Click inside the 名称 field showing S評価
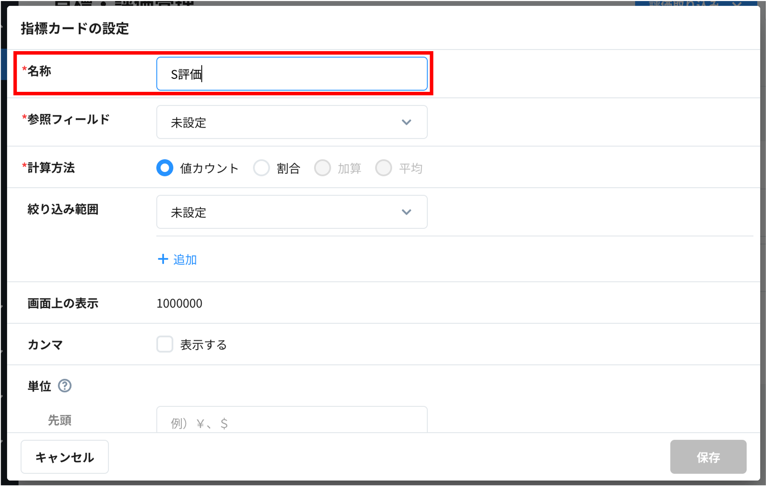 coord(292,73)
